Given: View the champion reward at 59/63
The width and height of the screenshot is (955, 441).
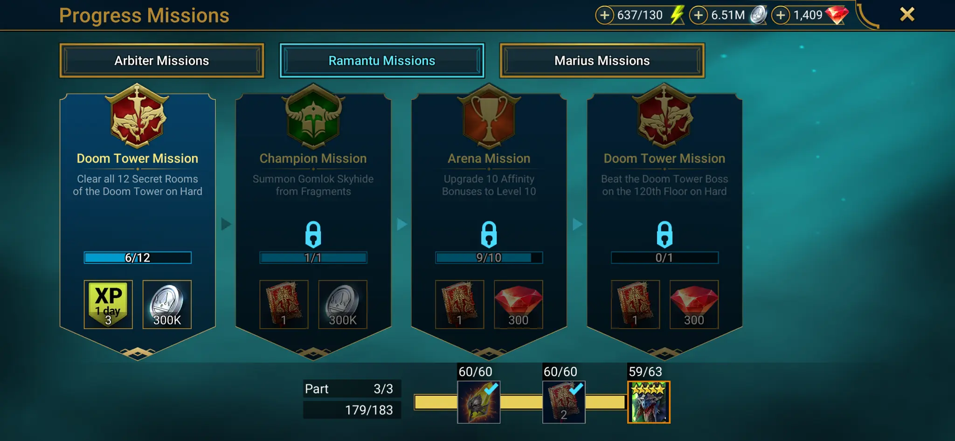Looking at the screenshot, I should click(x=649, y=402).
